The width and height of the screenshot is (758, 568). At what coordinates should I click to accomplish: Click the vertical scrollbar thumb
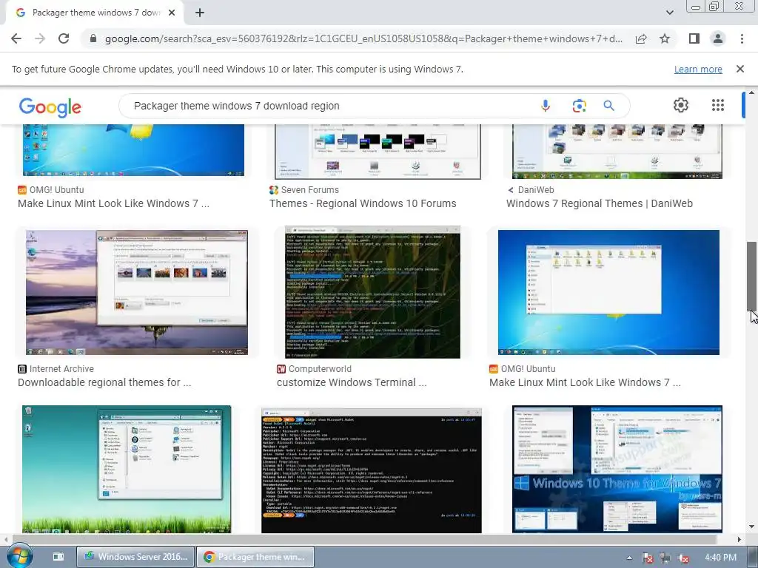[x=751, y=277]
